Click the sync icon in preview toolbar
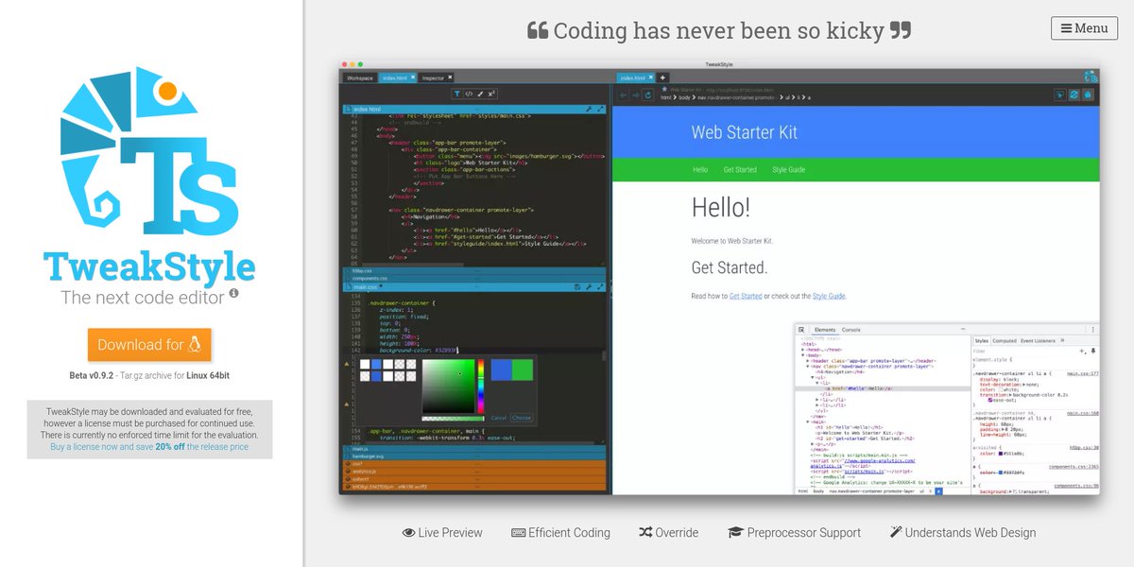 pos(1074,94)
